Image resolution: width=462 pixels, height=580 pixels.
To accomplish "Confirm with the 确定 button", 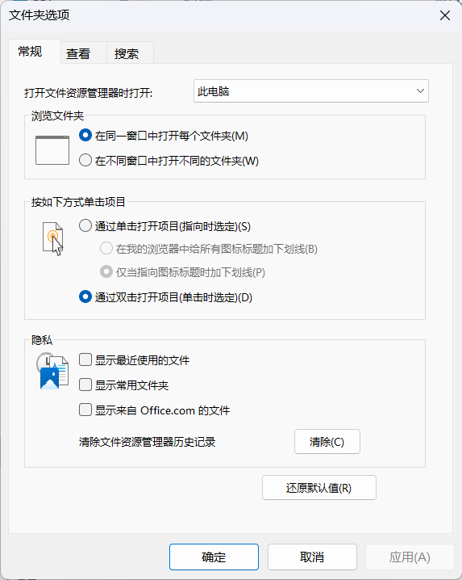I will tap(214, 557).
